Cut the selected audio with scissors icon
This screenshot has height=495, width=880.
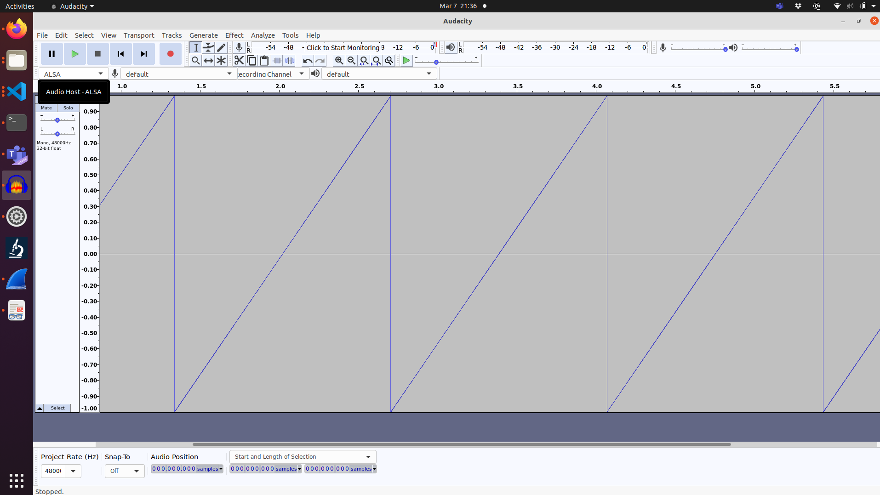pos(239,60)
